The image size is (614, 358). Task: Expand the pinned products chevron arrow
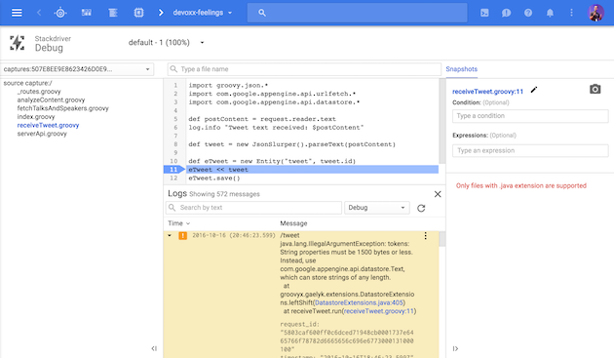(161, 13)
